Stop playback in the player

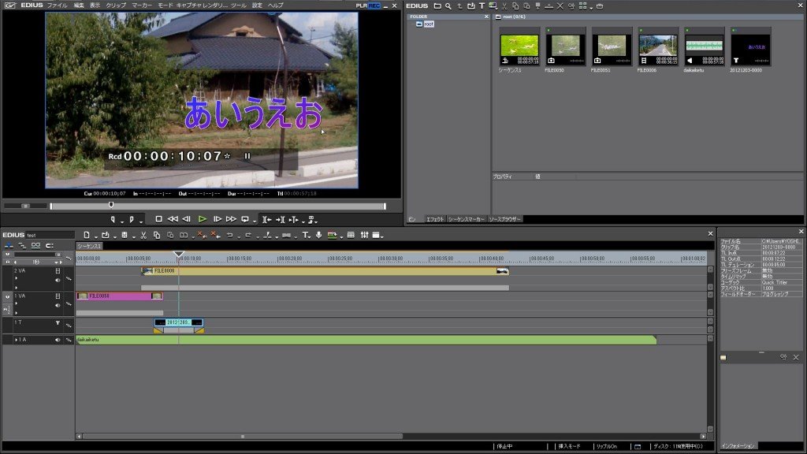click(x=158, y=219)
